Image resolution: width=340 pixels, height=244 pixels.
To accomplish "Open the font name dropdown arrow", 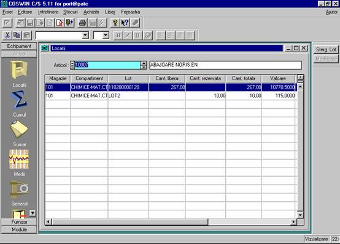I will pyautogui.click(x=85, y=35).
